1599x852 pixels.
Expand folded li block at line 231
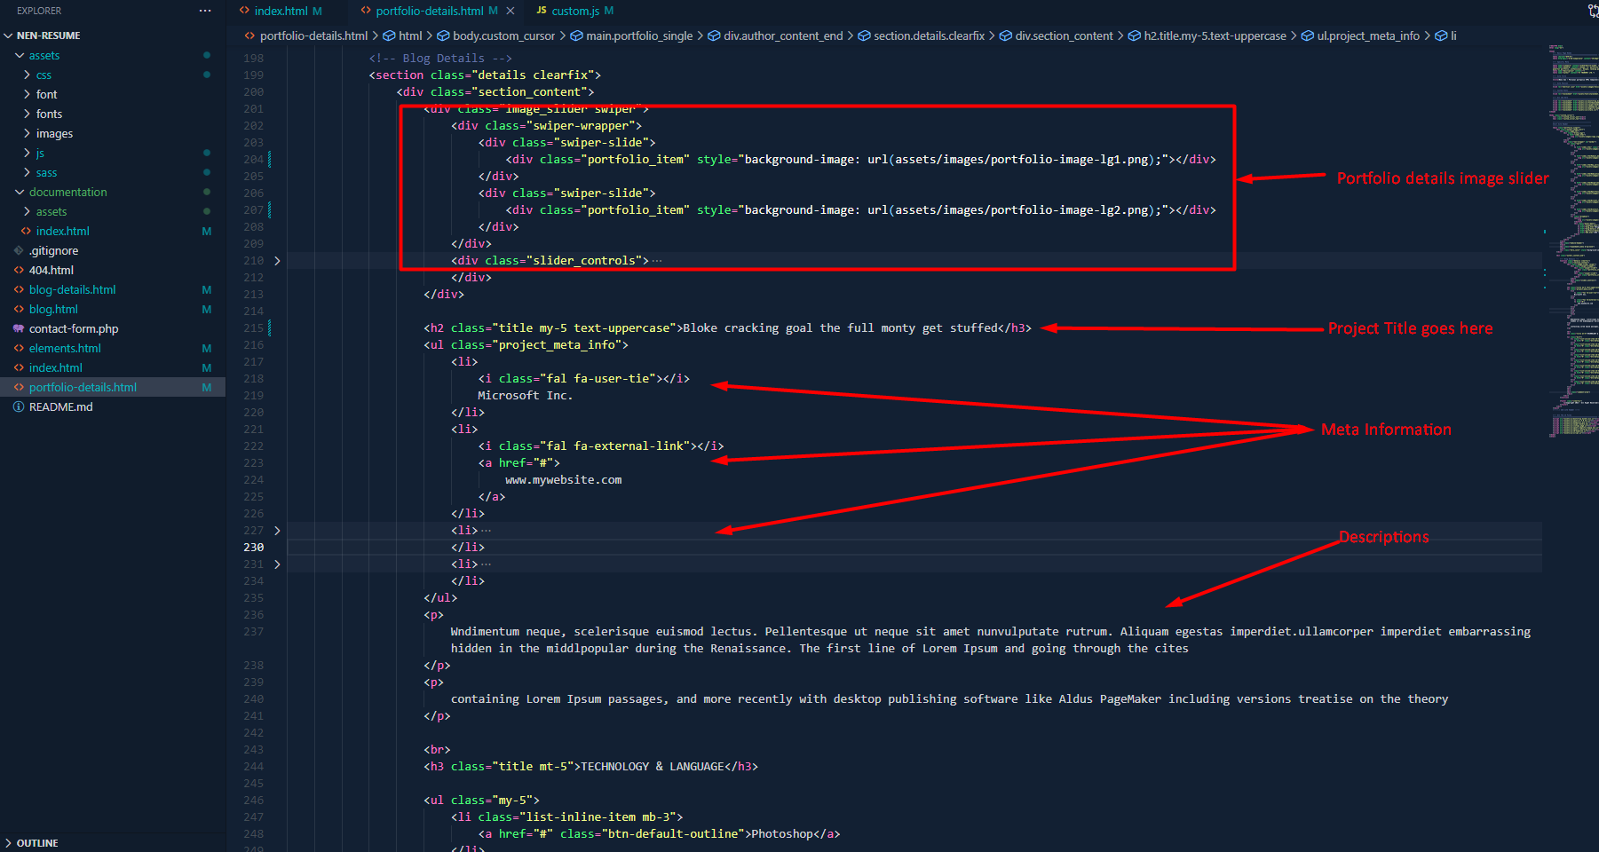(277, 564)
